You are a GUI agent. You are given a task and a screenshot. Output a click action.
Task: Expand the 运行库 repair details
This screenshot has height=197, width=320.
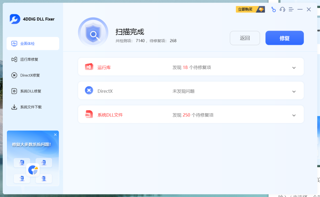(x=294, y=67)
